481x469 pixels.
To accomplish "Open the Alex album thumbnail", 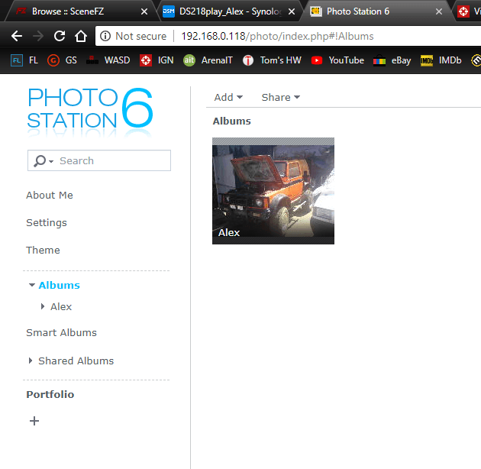I will pyautogui.click(x=273, y=190).
